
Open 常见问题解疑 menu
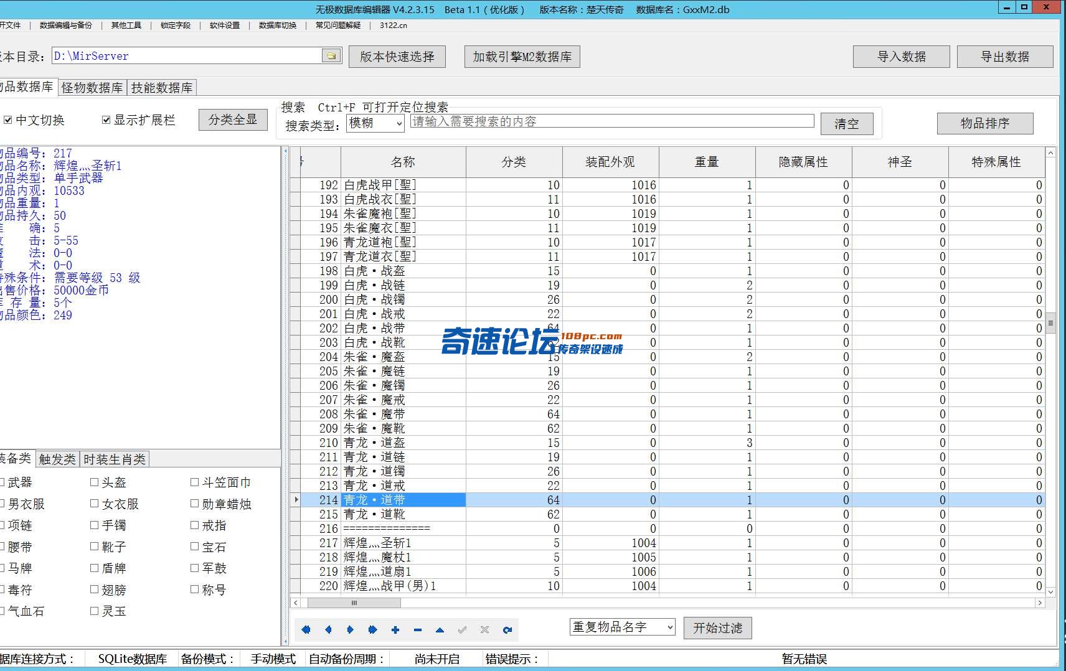pos(338,26)
